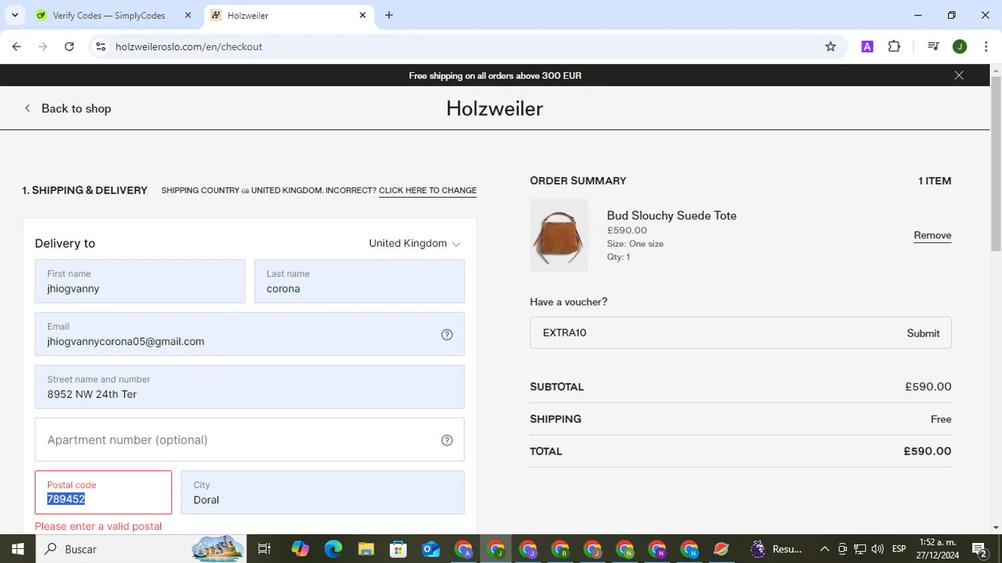Open the tab search dropdown arrow
1002x563 pixels.
tap(15, 15)
